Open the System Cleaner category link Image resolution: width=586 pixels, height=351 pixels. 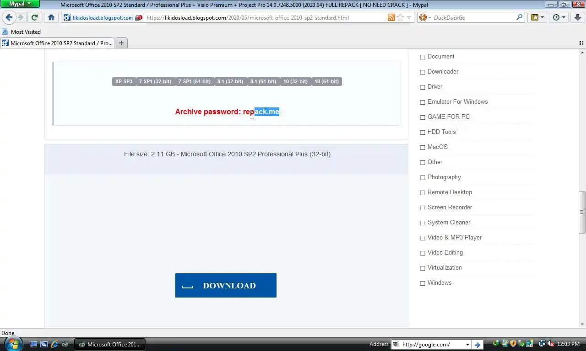[449, 222]
